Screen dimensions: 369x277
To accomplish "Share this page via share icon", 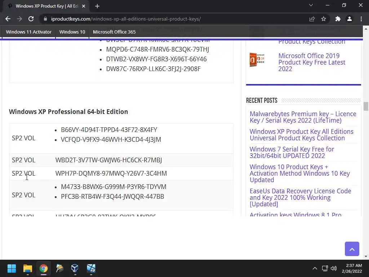I will point(312,19).
